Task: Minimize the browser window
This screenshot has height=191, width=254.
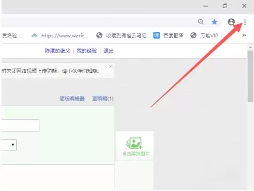Action: (206, 6)
